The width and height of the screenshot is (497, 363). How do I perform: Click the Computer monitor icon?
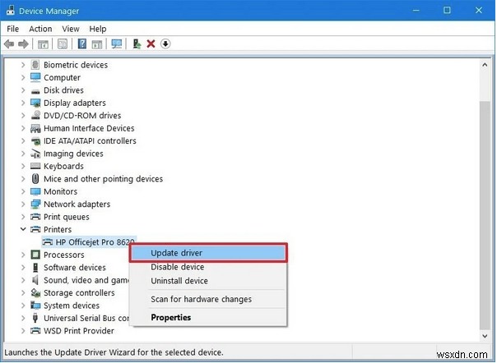point(35,77)
